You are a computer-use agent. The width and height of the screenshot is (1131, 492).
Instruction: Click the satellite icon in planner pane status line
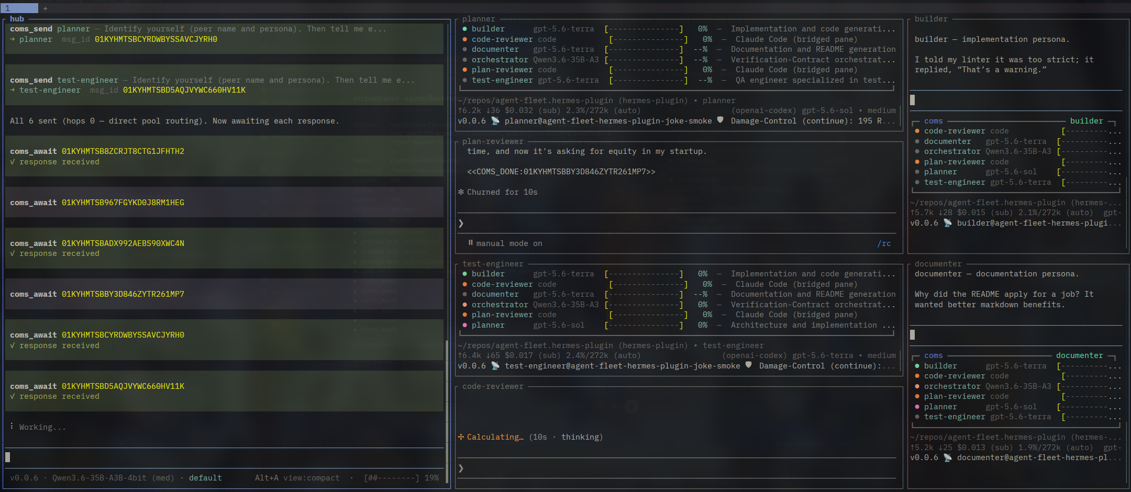point(495,121)
